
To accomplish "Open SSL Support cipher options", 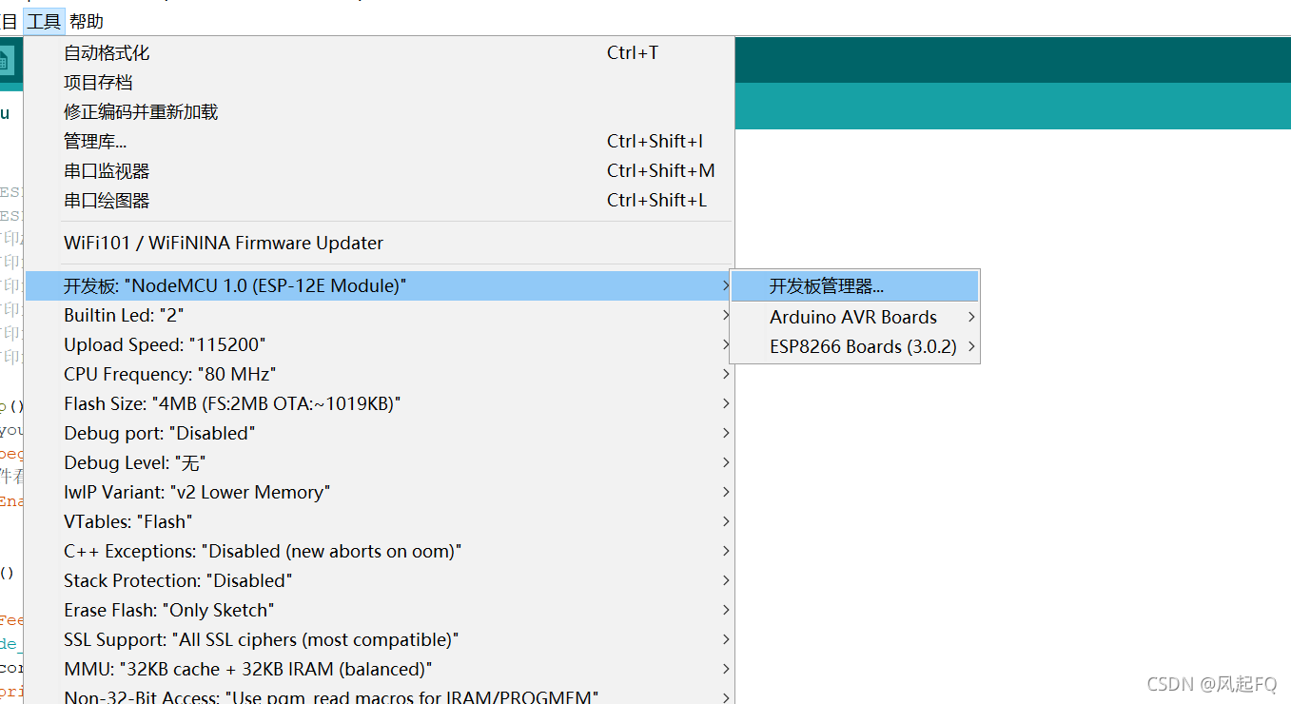I will point(262,639).
